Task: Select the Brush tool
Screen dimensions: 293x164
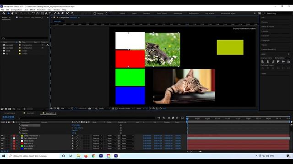Action: pos(55,13)
